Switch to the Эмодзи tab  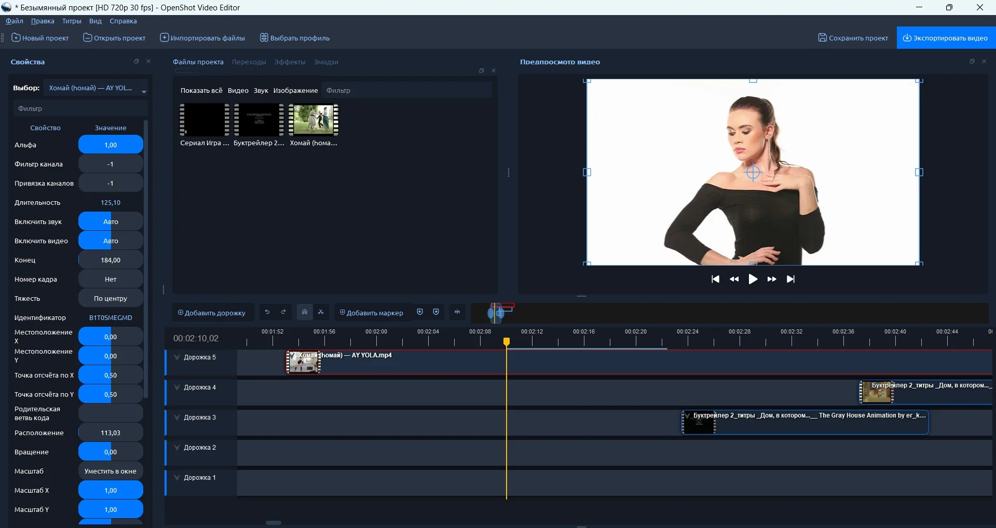click(326, 62)
